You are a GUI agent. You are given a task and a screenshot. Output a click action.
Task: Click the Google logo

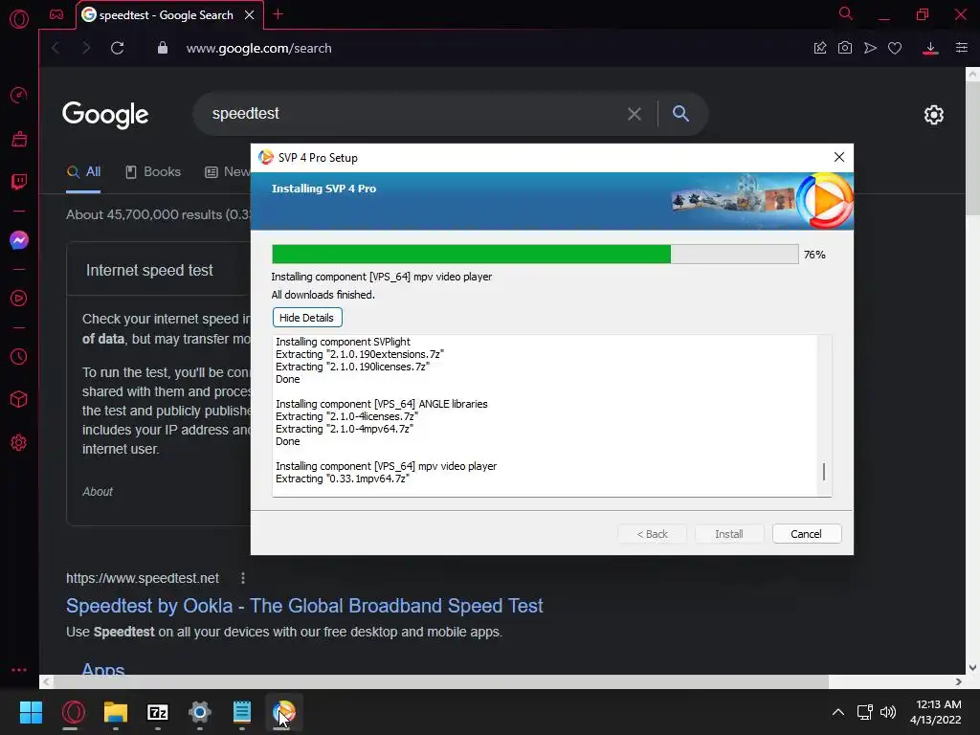[x=105, y=115]
